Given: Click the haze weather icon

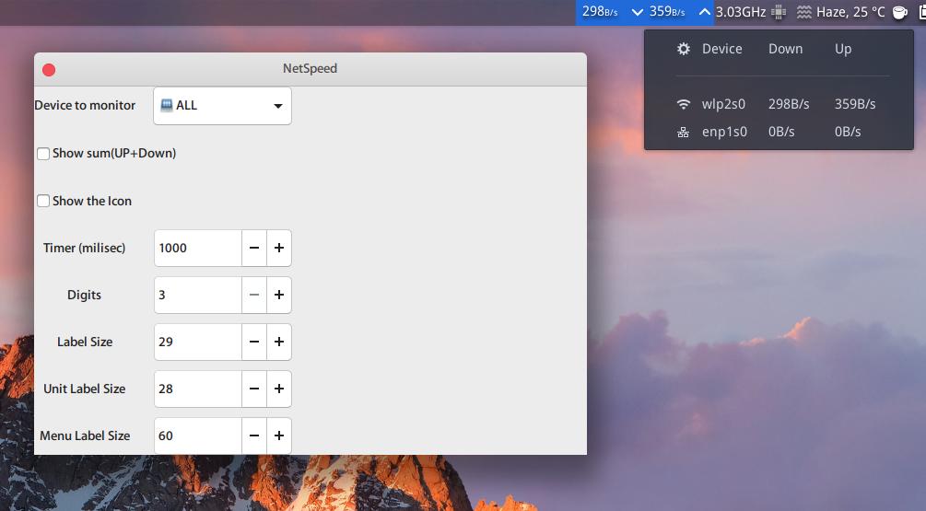Looking at the screenshot, I should [803, 12].
